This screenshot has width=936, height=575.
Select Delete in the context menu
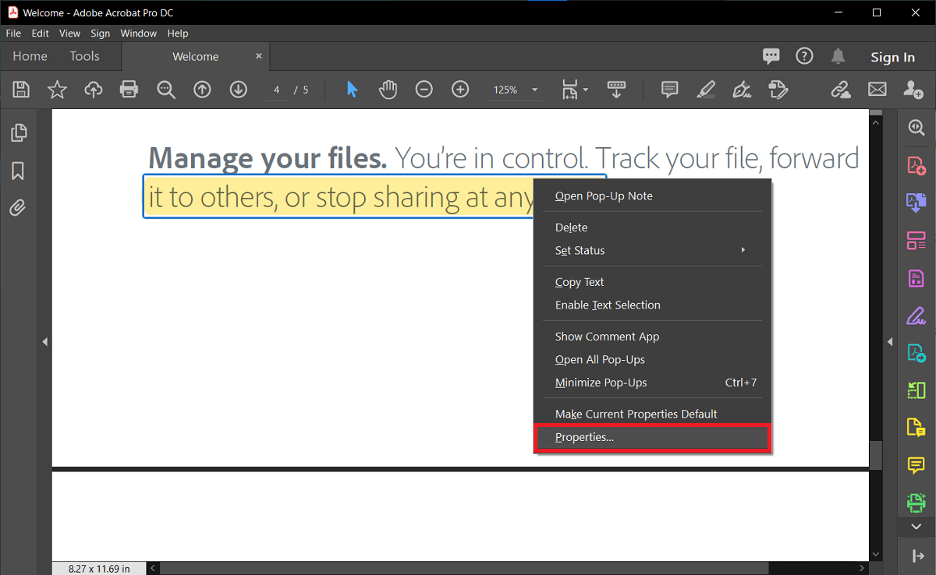click(572, 228)
